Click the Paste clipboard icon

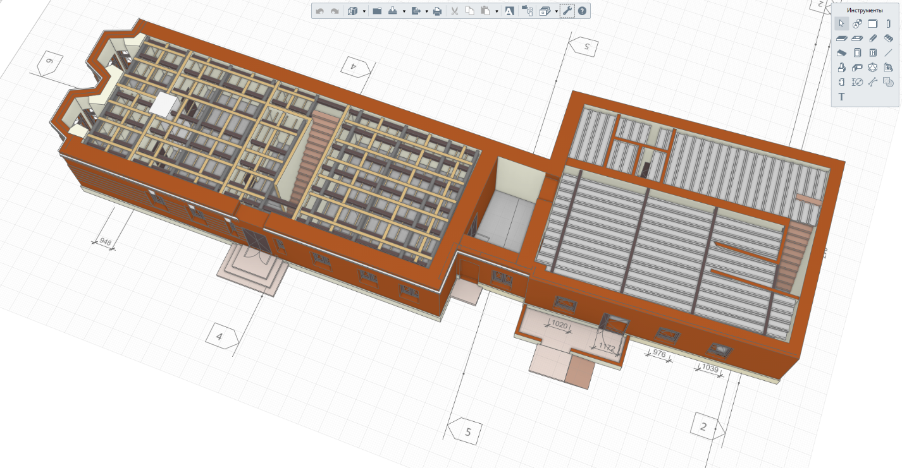(x=485, y=11)
